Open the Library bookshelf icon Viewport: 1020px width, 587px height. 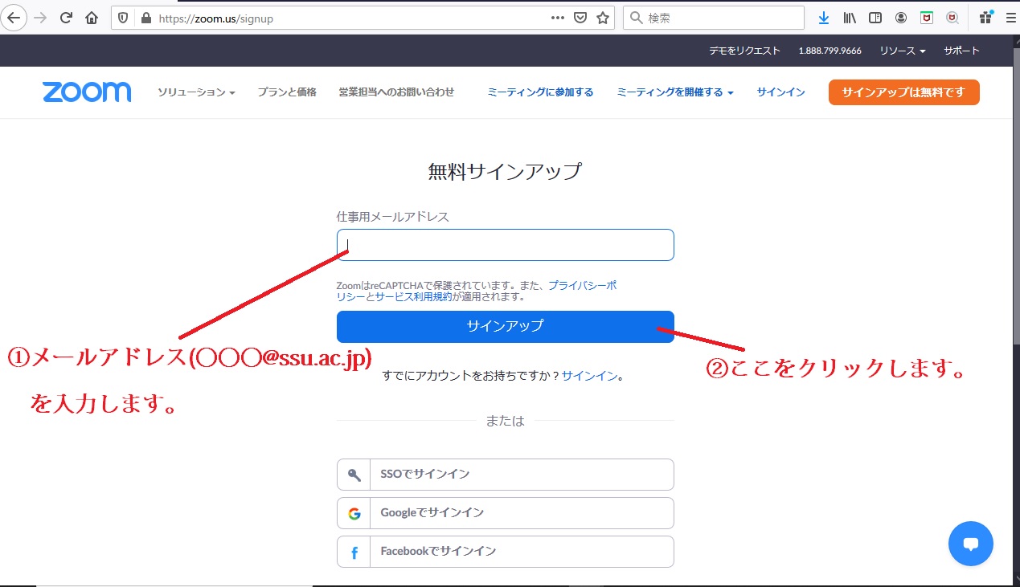[850, 18]
